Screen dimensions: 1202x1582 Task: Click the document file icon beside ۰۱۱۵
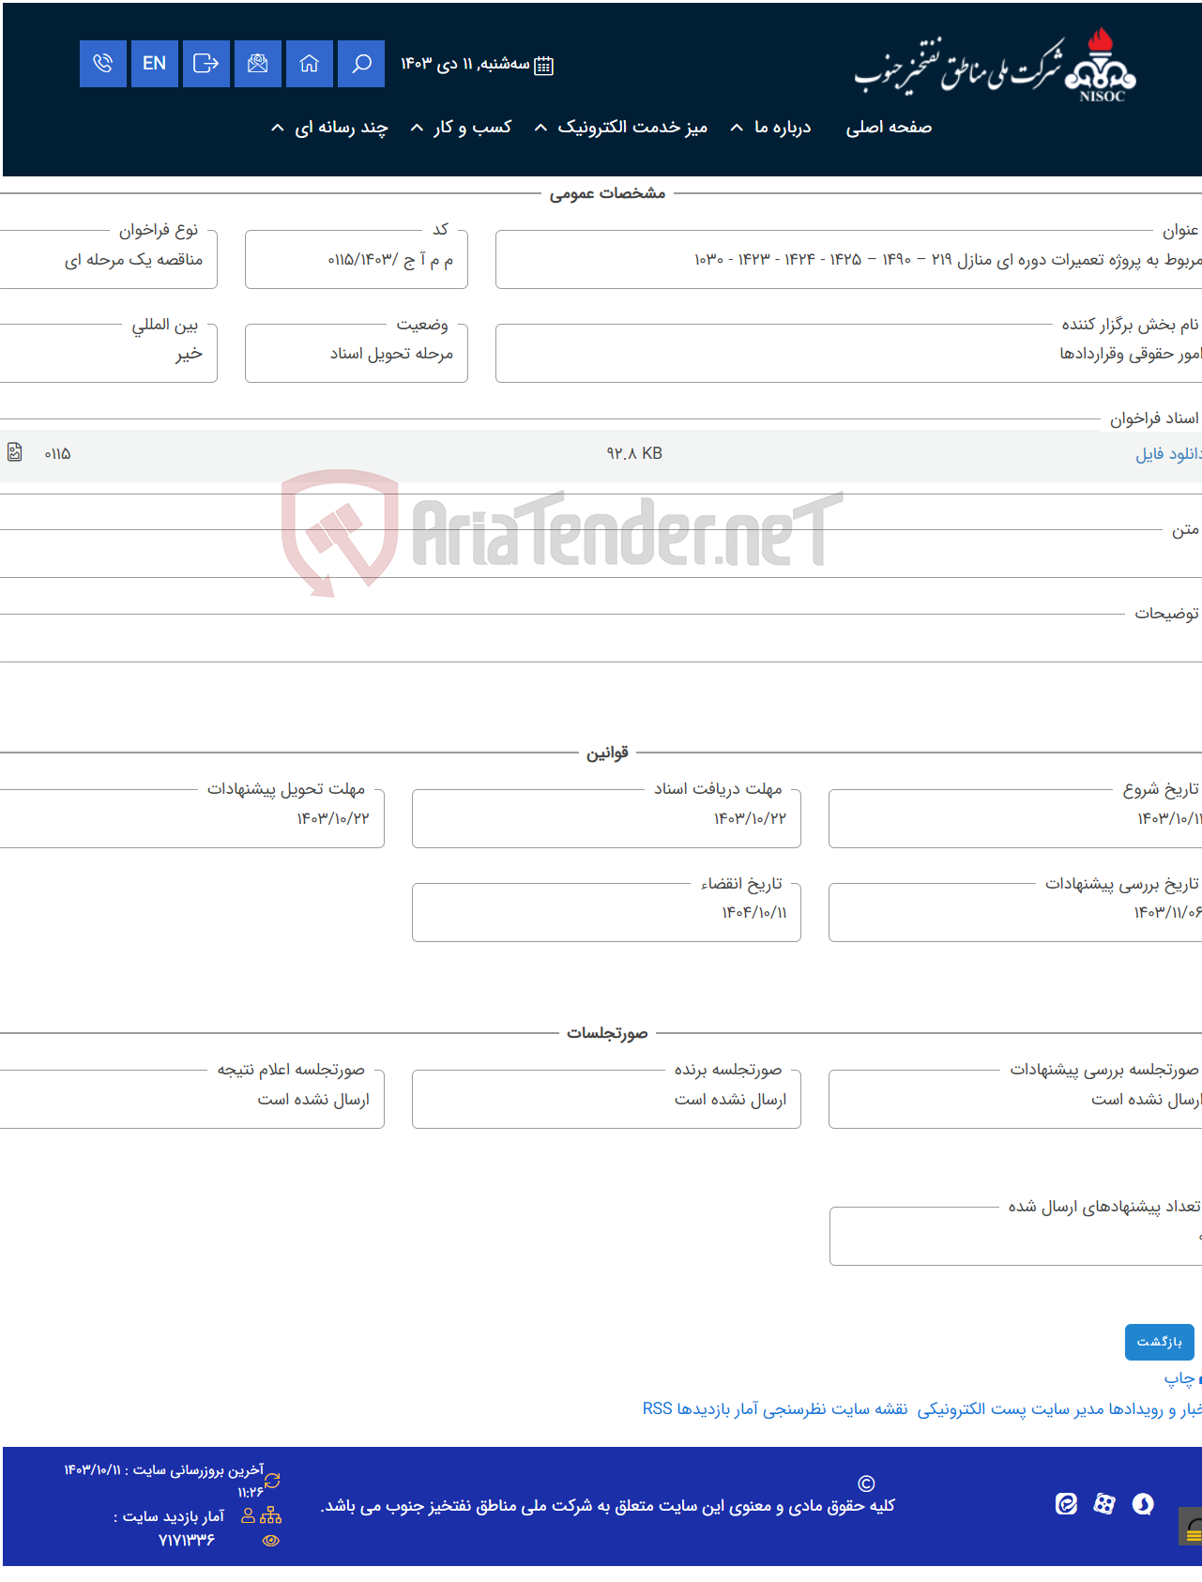[15, 452]
